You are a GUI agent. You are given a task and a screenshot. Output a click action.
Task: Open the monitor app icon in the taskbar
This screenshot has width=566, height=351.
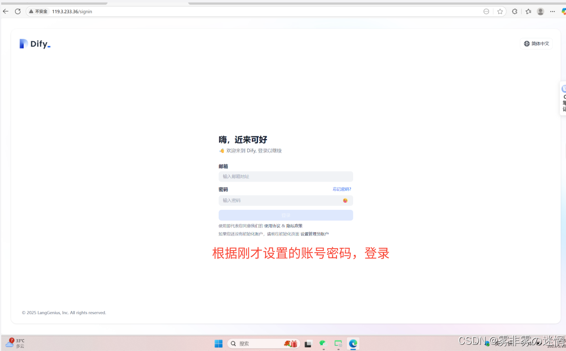click(x=338, y=343)
